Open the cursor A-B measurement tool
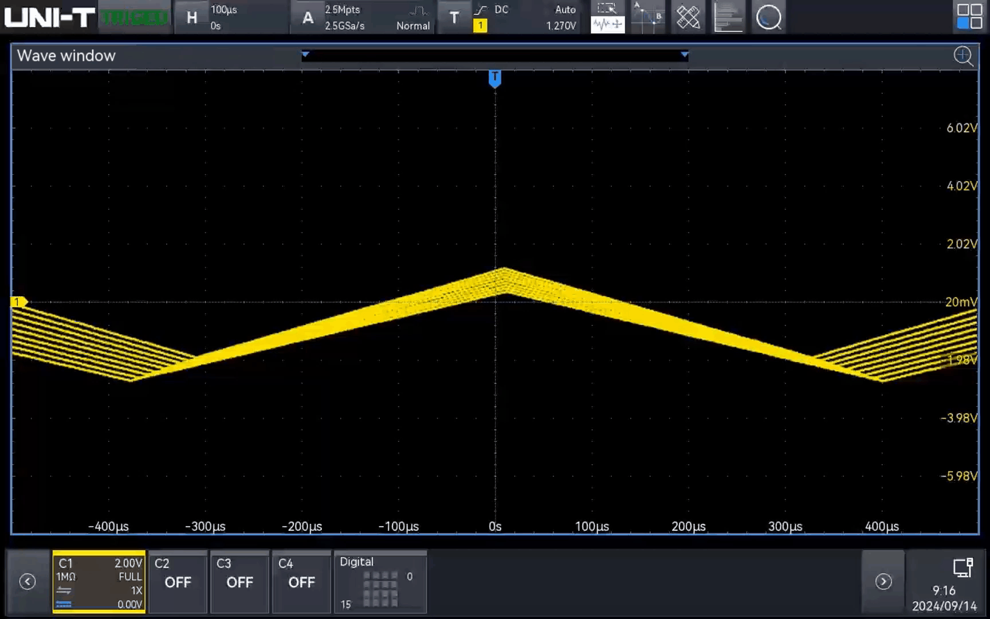This screenshot has width=990, height=619. (647, 17)
